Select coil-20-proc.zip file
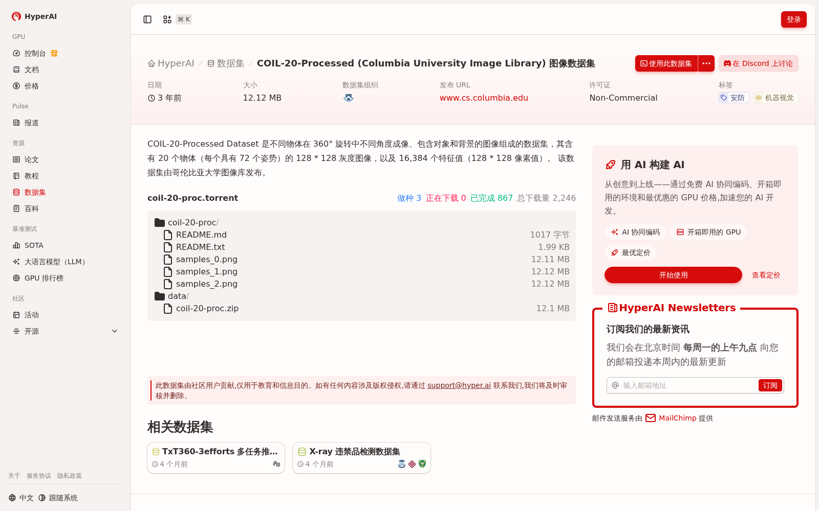 coord(361,309)
